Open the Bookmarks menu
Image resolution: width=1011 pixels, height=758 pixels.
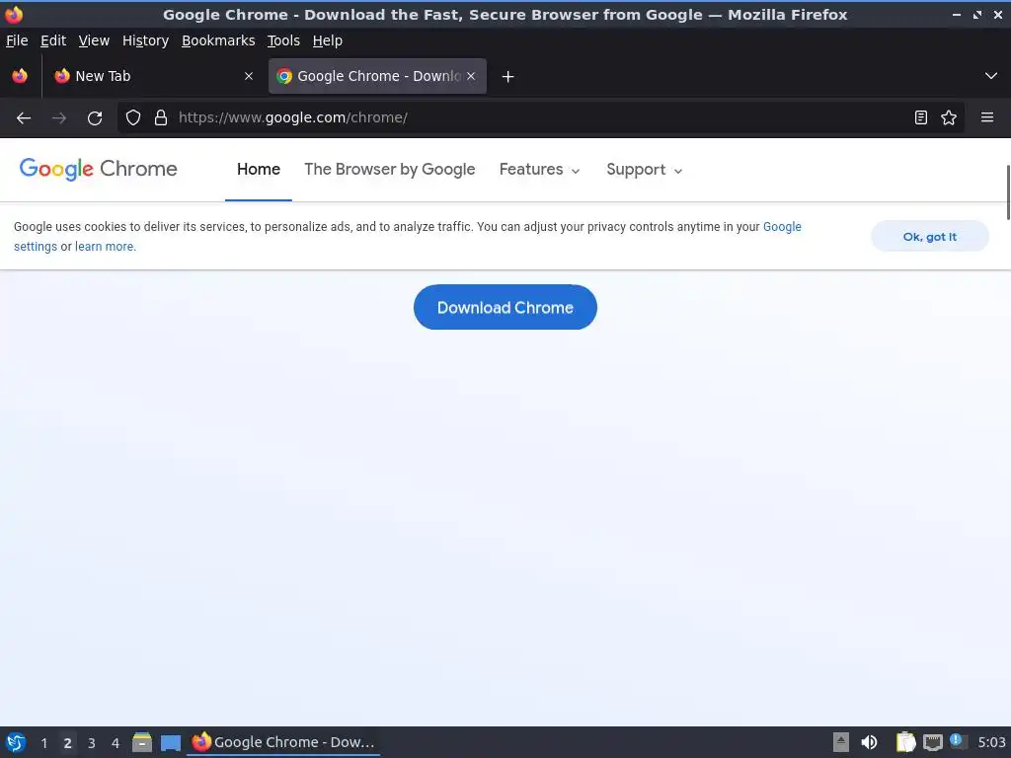[218, 40]
